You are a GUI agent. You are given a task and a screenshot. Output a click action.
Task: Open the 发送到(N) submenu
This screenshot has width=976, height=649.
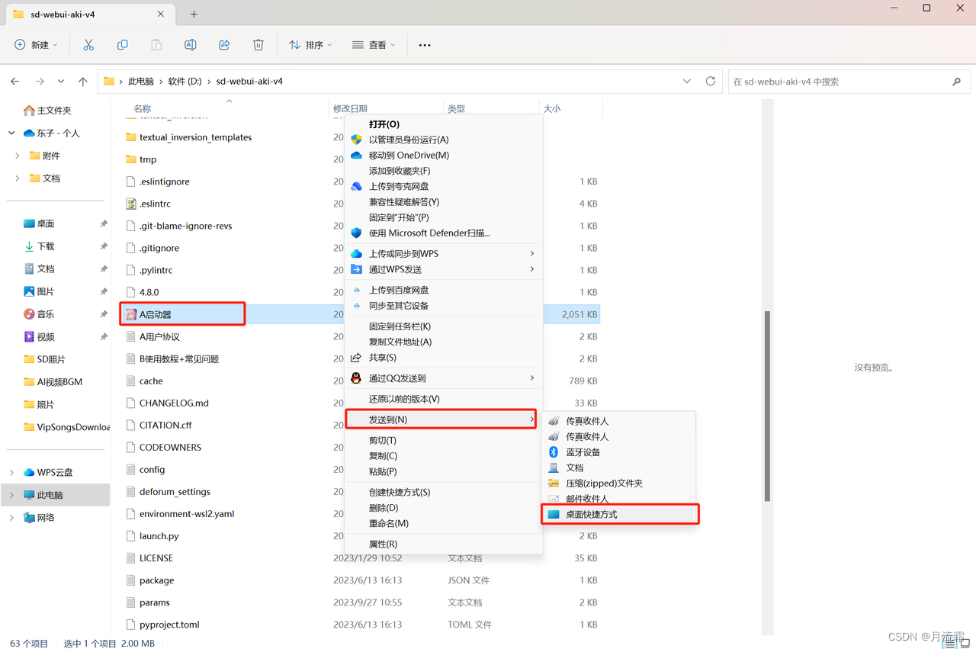441,419
